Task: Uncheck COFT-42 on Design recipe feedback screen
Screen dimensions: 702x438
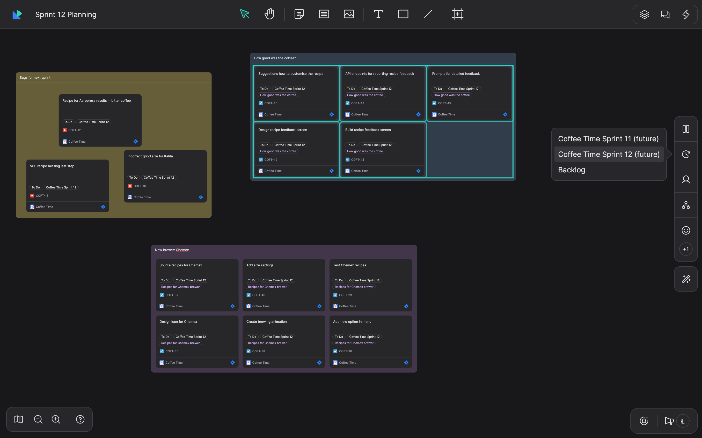Action: (260, 159)
